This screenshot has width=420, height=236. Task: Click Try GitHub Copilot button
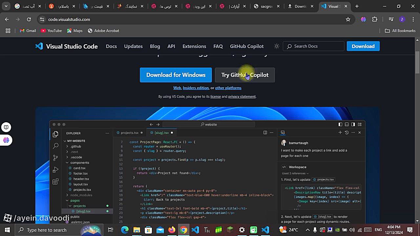245,75
